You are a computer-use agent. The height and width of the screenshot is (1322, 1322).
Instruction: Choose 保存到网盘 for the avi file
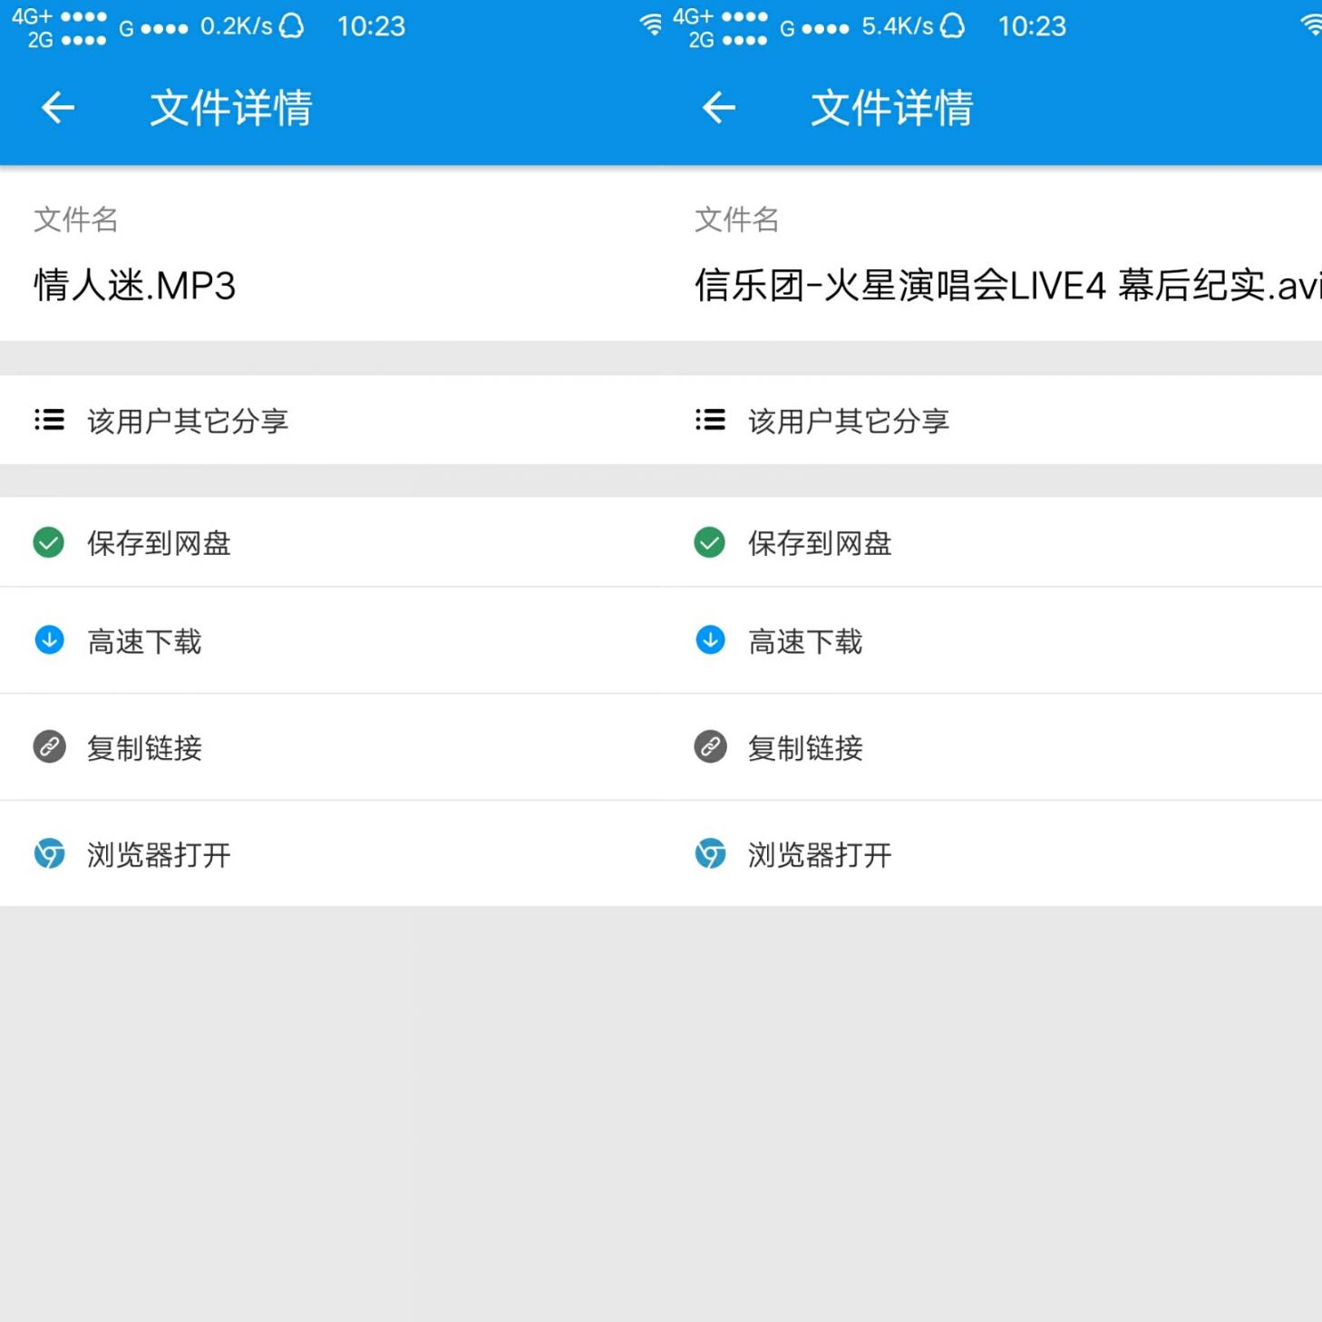click(x=991, y=542)
